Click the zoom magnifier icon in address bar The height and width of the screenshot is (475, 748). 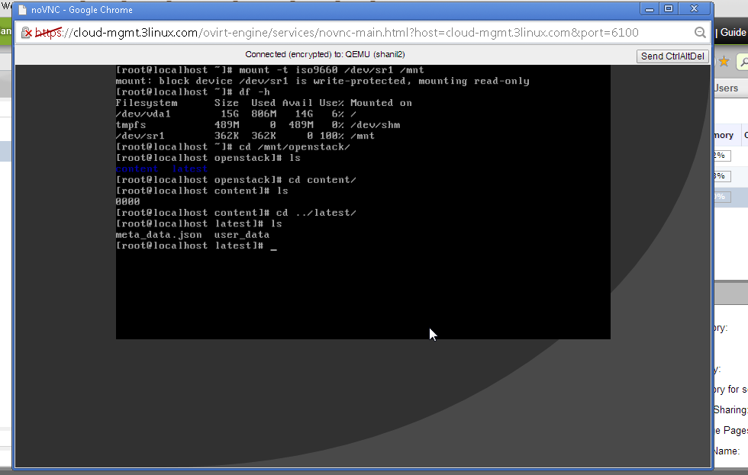[x=700, y=33]
